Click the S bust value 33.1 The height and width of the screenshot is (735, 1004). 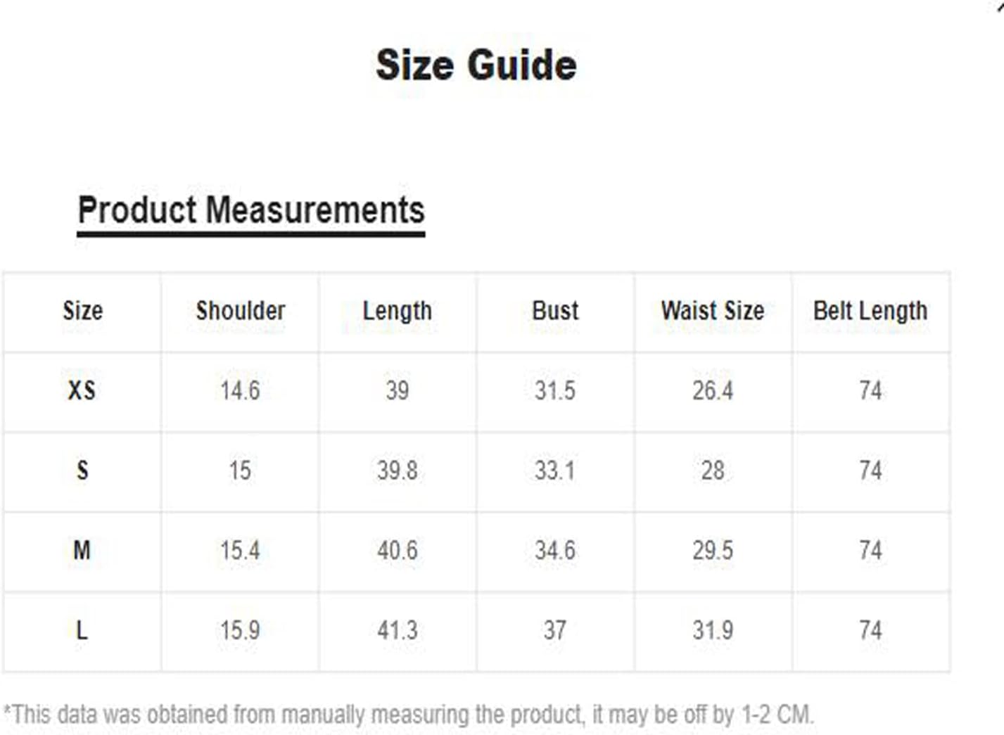coord(555,471)
